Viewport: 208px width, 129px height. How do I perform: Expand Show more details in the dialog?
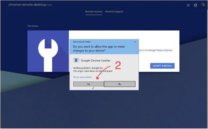click(82, 77)
